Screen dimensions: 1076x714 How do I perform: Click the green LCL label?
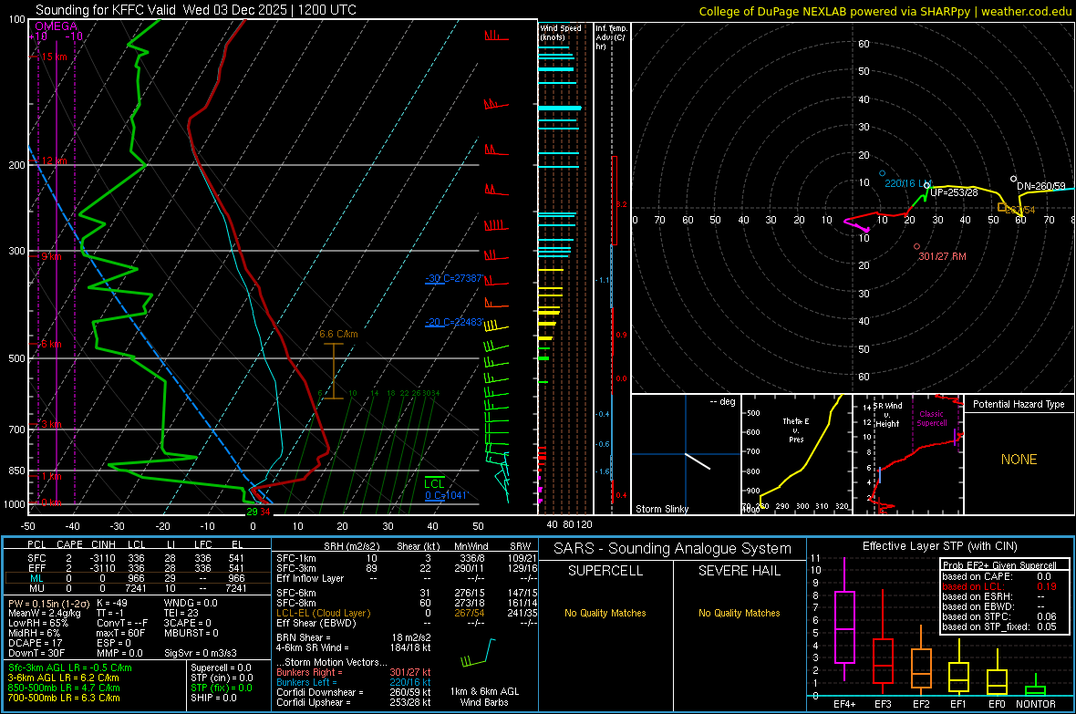click(434, 483)
